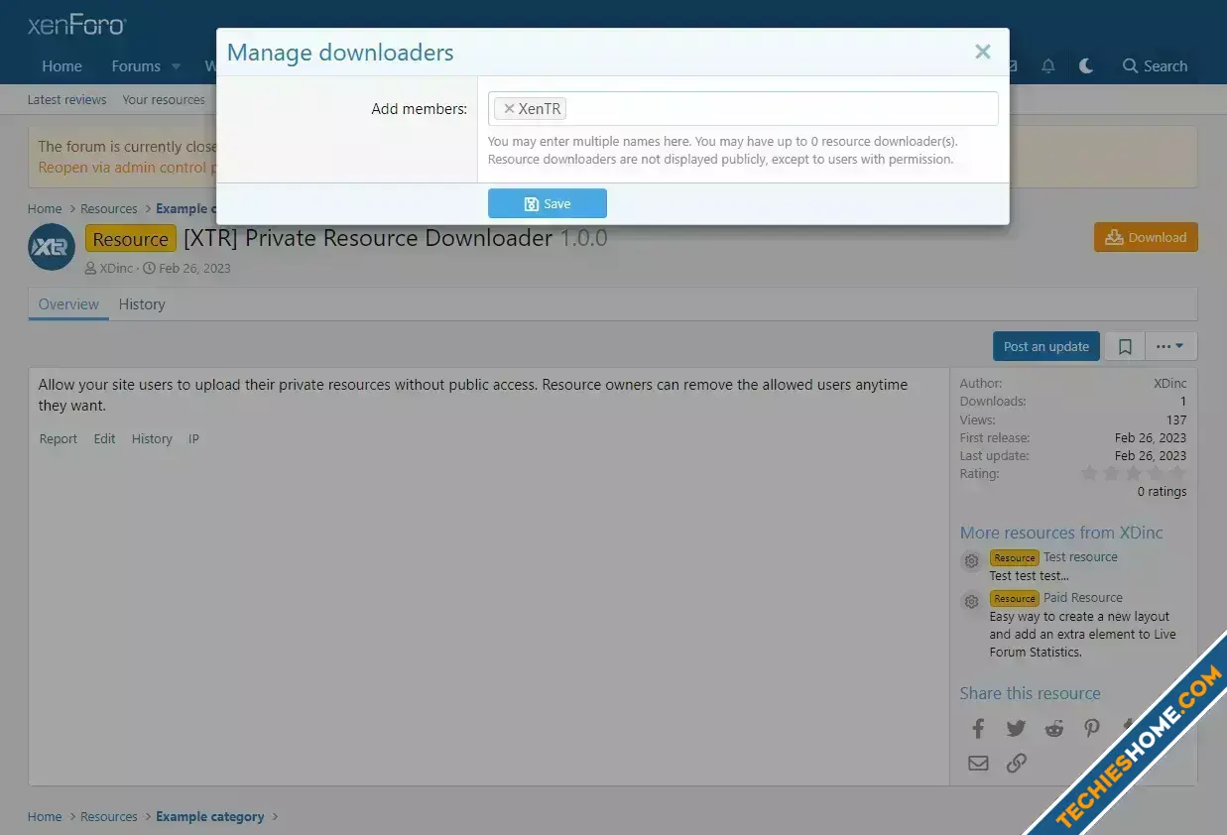Go to Home in the navigation bar
The height and width of the screenshot is (835, 1227).
pyautogui.click(x=61, y=66)
